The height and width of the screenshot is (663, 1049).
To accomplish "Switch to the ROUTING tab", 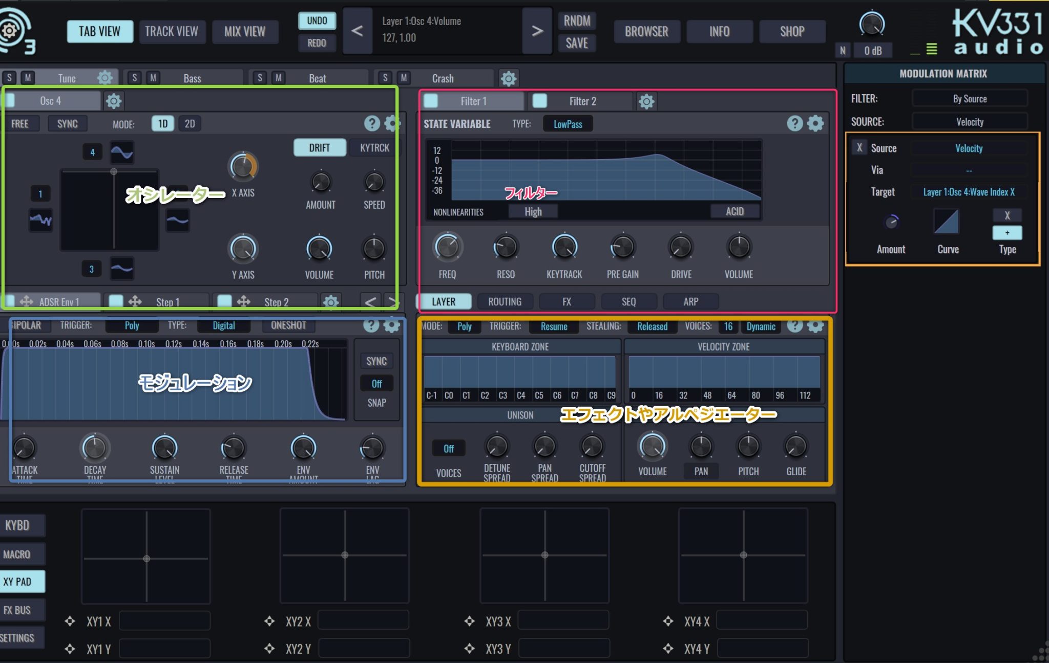I will click(x=505, y=301).
